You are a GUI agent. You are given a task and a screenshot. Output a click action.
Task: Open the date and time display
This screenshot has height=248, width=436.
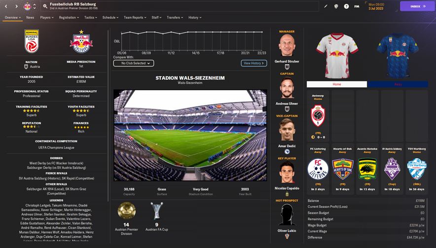click(x=376, y=6)
